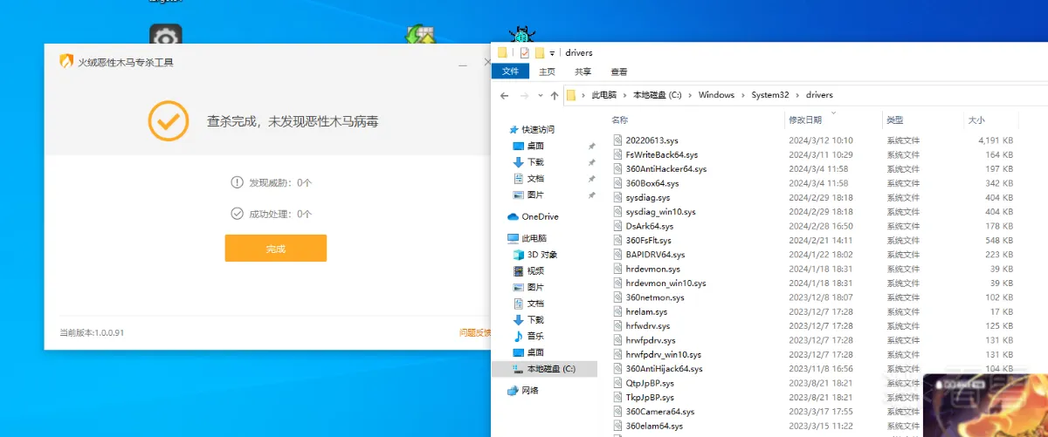The height and width of the screenshot is (437, 1048).
Task: Click the file icon of 360netmon.sys
Action: click(617, 297)
